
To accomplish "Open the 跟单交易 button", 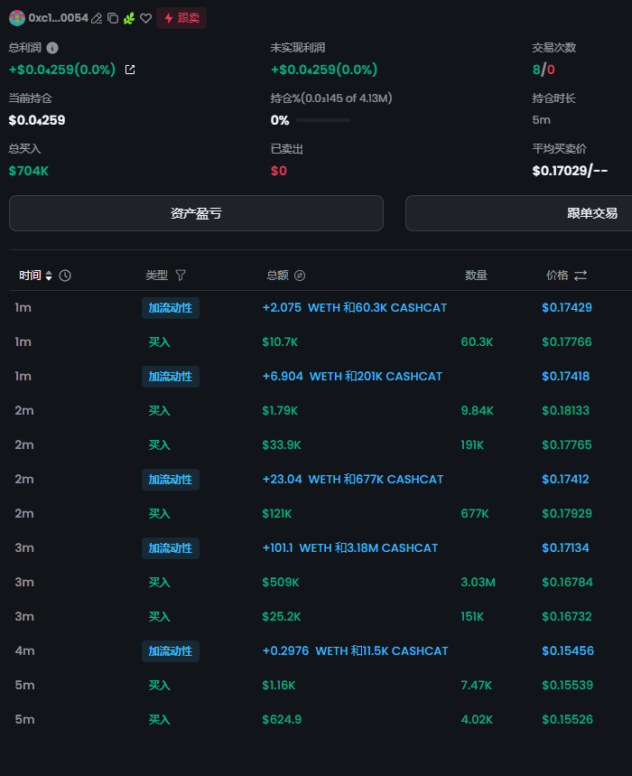I will point(519,213).
